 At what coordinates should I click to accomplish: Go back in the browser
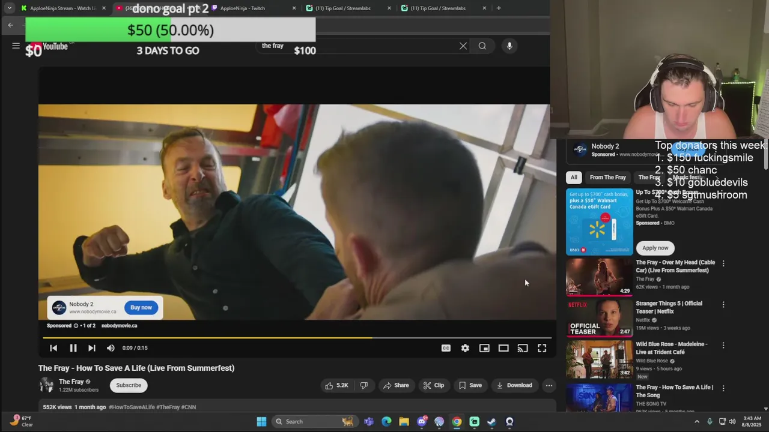click(10, 25)
